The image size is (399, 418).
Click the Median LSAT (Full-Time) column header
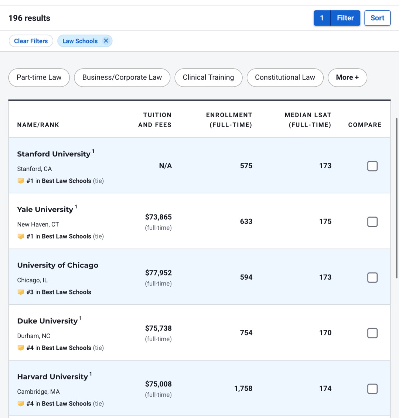[308, 120]
